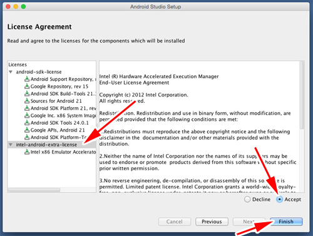The width and height of the screenshot is (313, 236).
Task: Collapse the intel-android-extra-license tree node
Action: pyautogui.click(x=11, y=145)
